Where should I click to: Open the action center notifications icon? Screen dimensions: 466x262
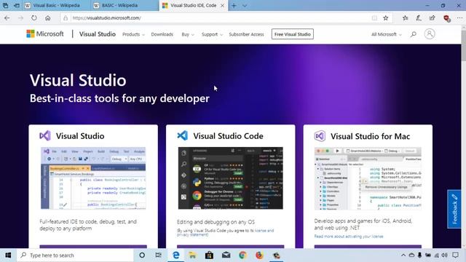tap(455, 255)
